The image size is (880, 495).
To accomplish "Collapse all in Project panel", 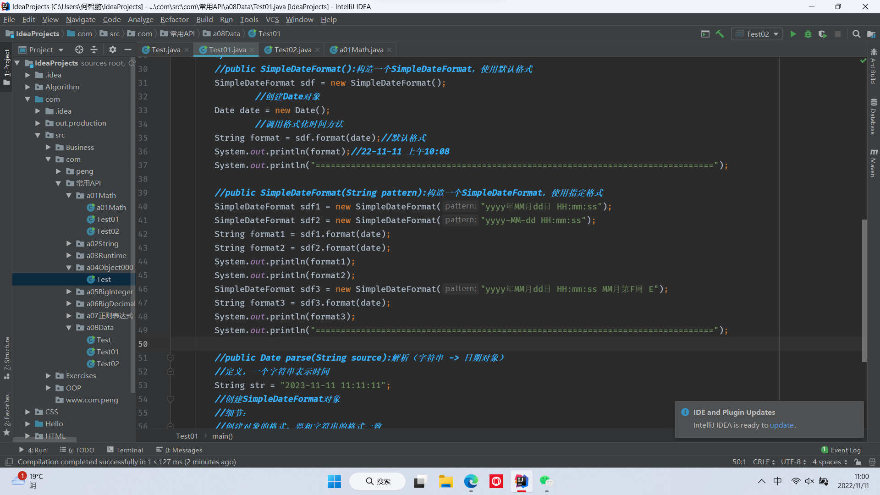I will (x=94, y=49).
